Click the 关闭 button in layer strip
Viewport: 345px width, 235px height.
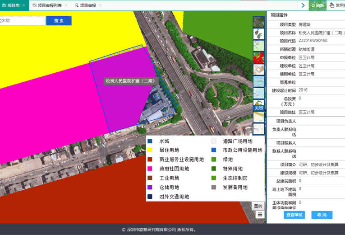[258, 108]
